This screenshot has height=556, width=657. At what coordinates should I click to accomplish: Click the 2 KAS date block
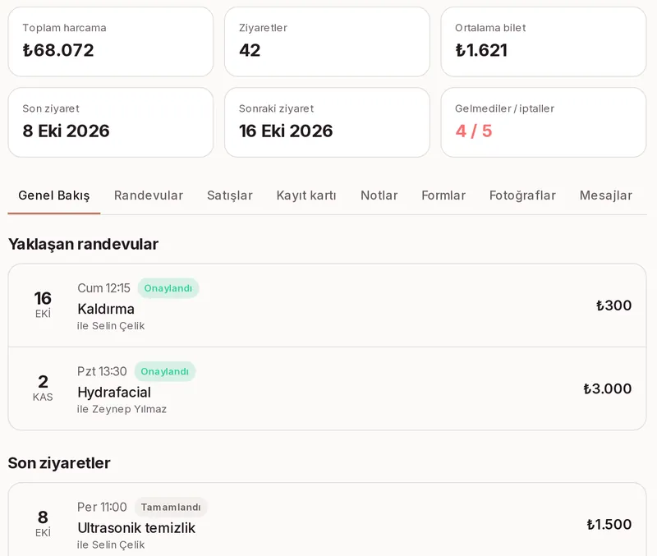[x=43, y=388]
